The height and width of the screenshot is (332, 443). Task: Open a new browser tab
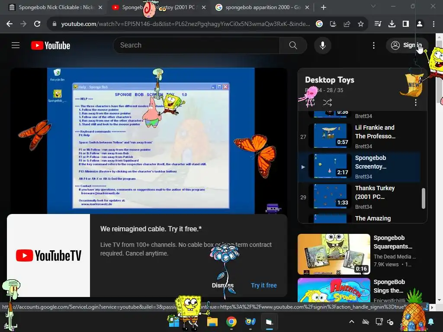pyautogui.click(x=324, y=7)
